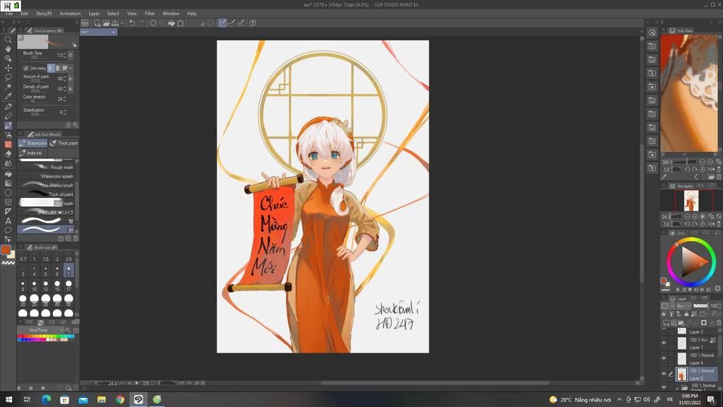Clear image trash icon in Sub View
The height and width of the screenshot is (407, 723).
click(719, 177)
